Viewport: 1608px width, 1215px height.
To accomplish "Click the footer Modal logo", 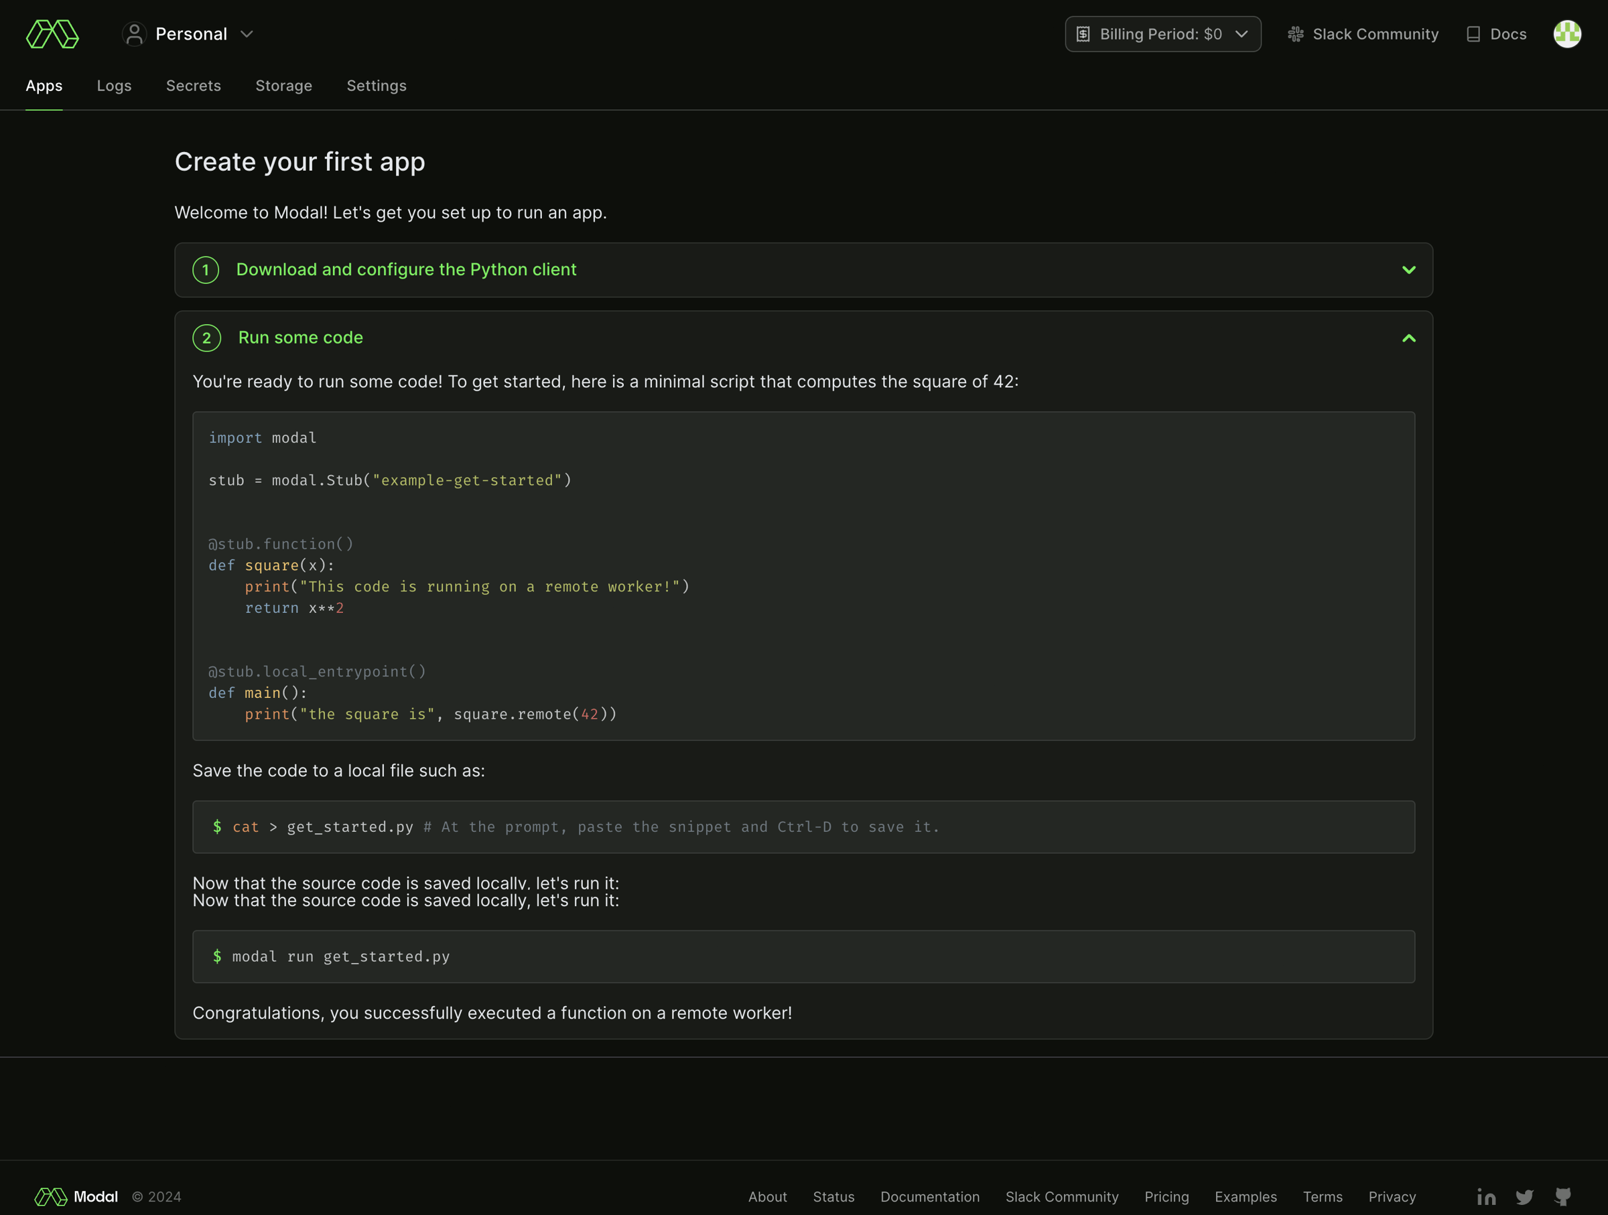I will [x=76, y=1196].
